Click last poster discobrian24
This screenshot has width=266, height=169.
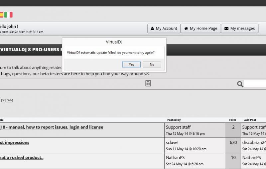click(254, 142)
